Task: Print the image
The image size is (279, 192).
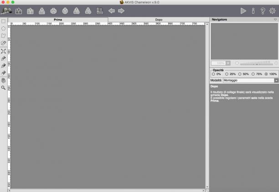Action: (x=53, y=11)
